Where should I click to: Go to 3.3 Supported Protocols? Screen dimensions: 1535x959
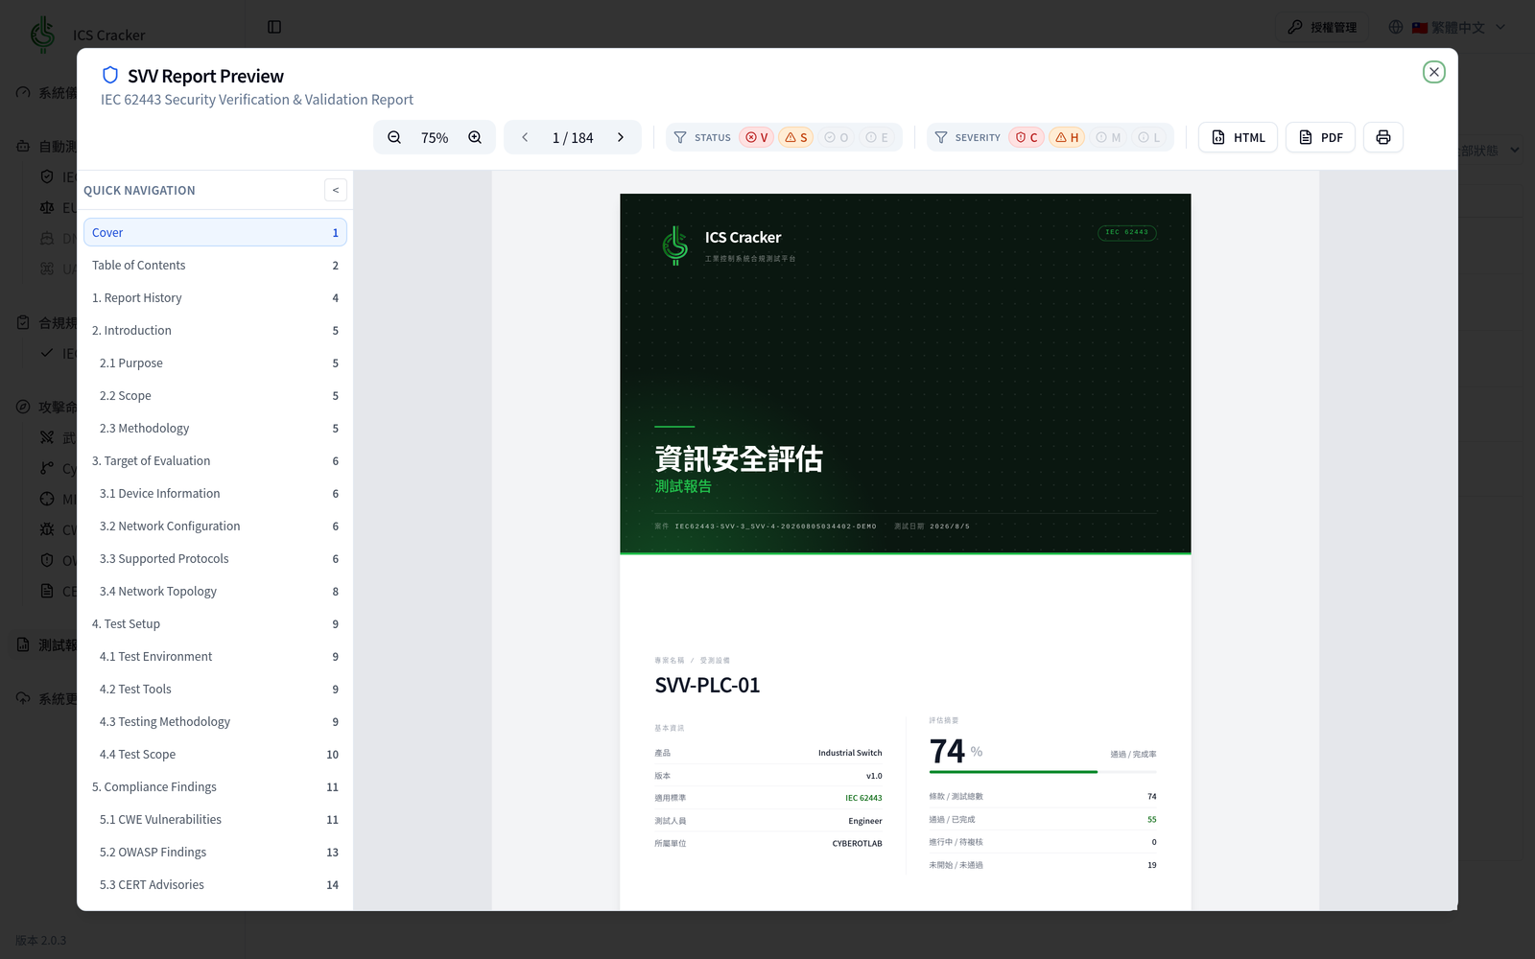pyautogui.click(x=215, y=558)
